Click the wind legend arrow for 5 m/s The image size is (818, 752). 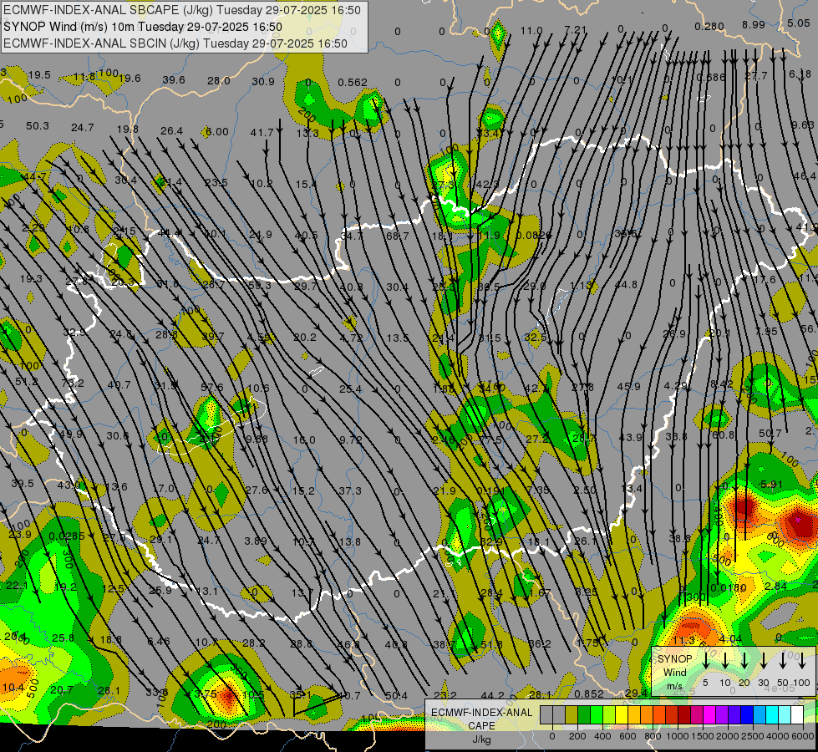pos(705,661)
